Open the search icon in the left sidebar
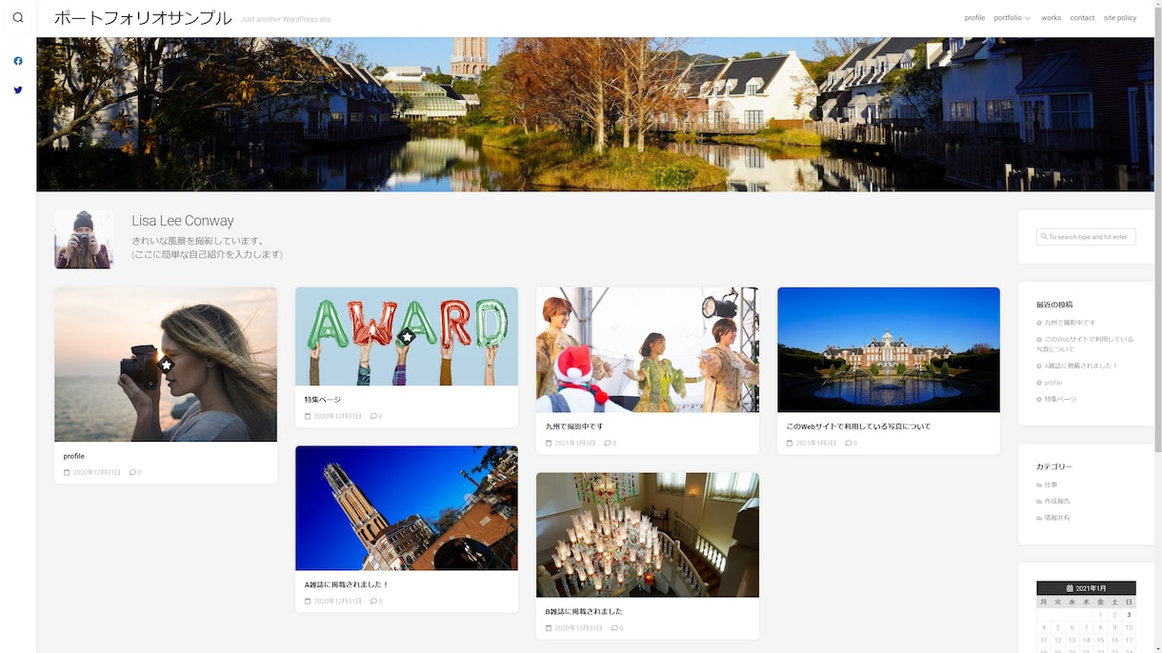This screenshot has width=1162, height=653. point(18,17)
